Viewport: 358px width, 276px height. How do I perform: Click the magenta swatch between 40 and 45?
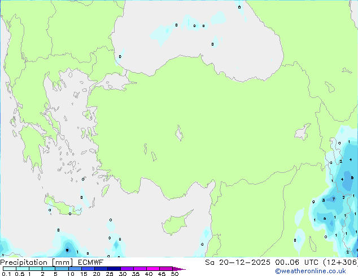click(x=153, y=269)
